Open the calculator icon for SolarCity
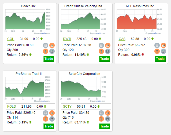 (x=108, y=119)
